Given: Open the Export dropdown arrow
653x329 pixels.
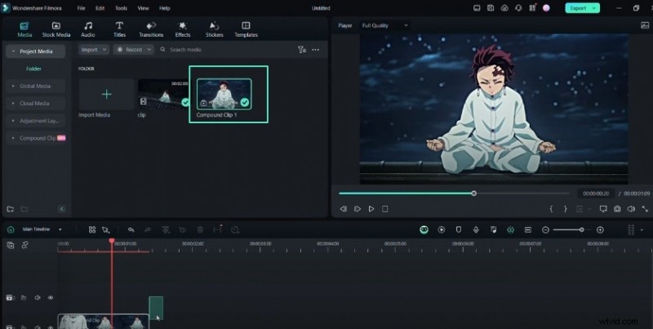Looking at the screenshot, I should (x=595, y=8).
